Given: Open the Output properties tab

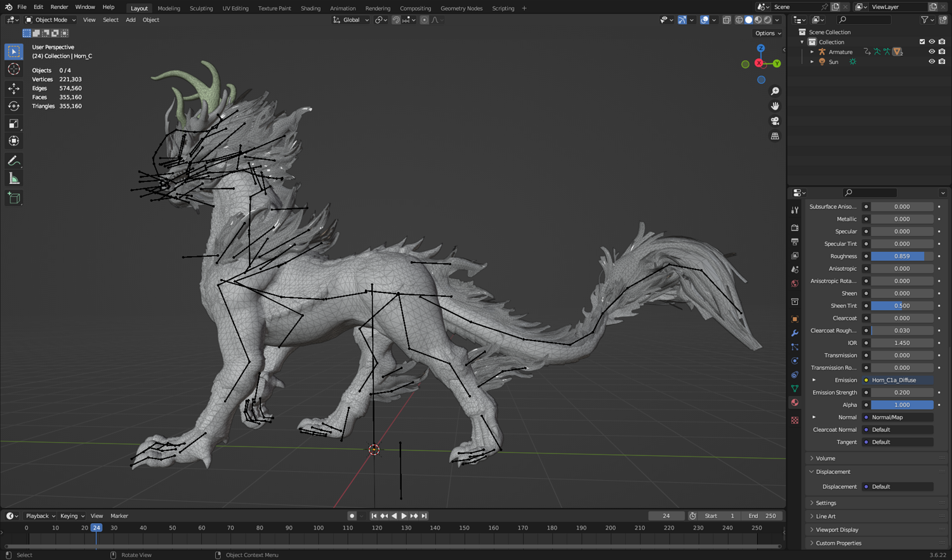Looking at the screenshot, I should (x=795, y=242).
